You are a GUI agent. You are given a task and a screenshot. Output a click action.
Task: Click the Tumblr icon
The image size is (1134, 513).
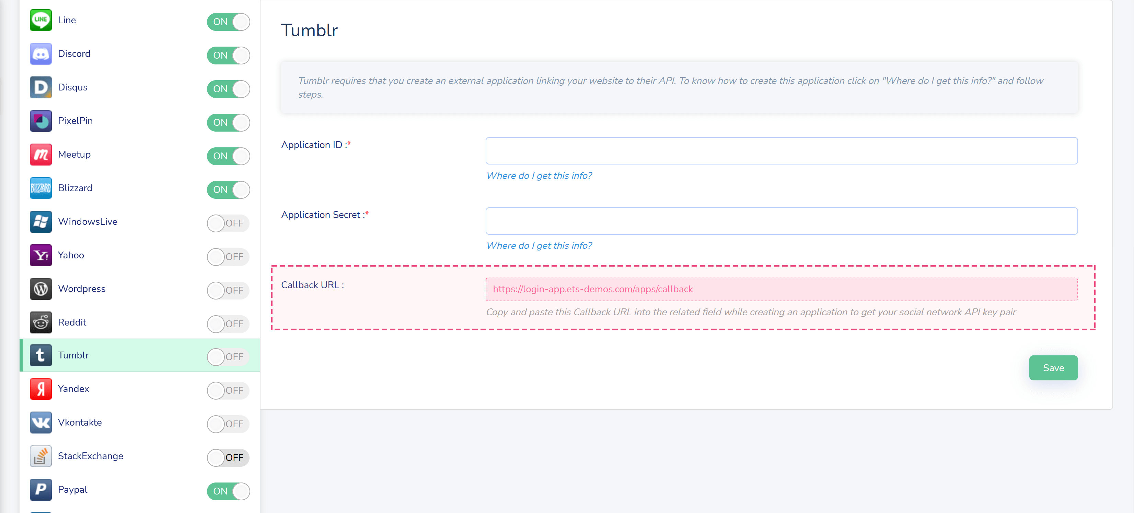pyautogui.click(x=40, y=356)
